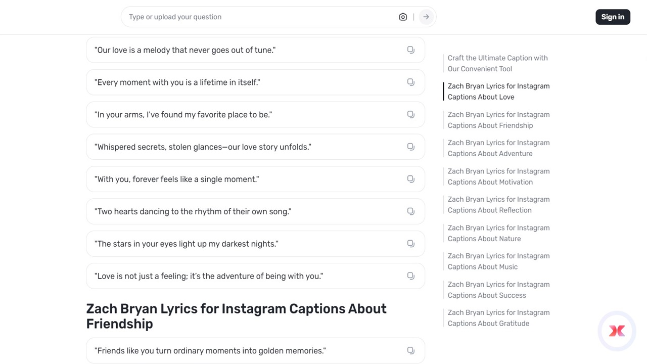
Task: Copy the "Our love is a melody" caption
Action: 411,50
